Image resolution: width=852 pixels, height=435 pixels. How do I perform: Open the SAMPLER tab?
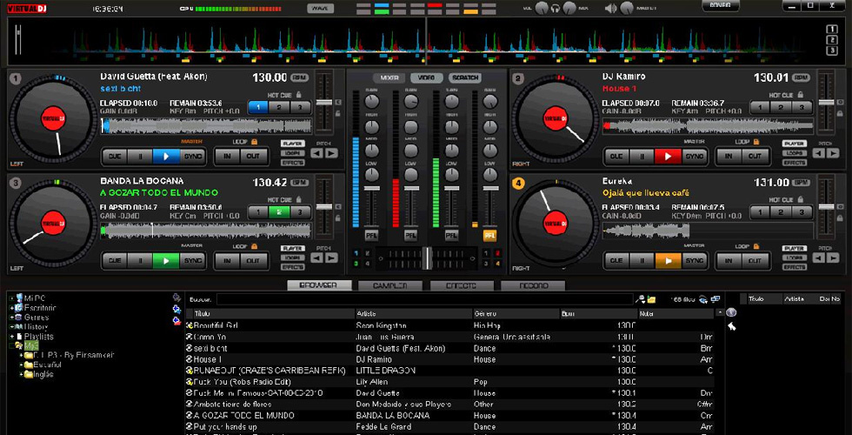click(x=390, y=285)
